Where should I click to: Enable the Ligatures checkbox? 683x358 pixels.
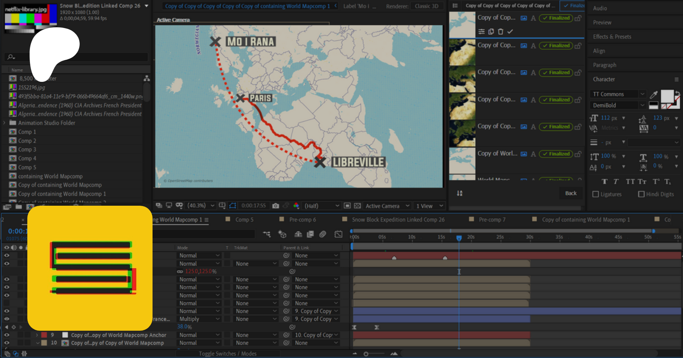[x=596, y=194]
